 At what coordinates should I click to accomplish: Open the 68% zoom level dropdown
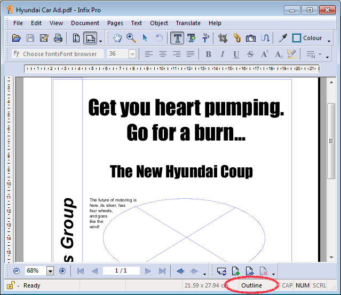point(50,271)
